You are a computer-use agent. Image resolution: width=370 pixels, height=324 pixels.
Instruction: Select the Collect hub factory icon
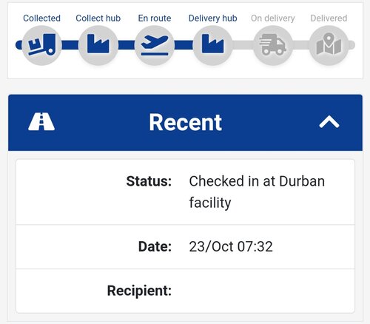tap(98, 45)
